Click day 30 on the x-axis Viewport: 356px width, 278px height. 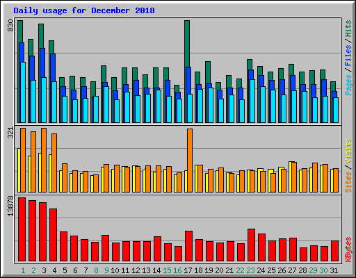[323, 270]
